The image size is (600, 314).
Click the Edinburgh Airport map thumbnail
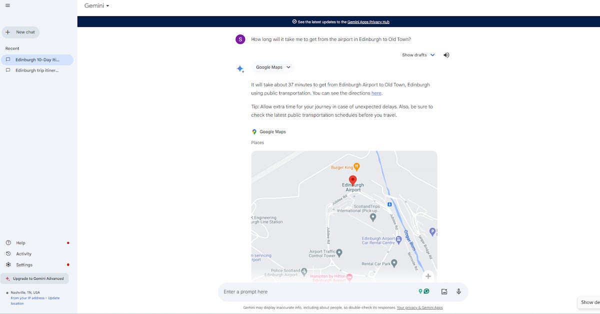(344, 216)
